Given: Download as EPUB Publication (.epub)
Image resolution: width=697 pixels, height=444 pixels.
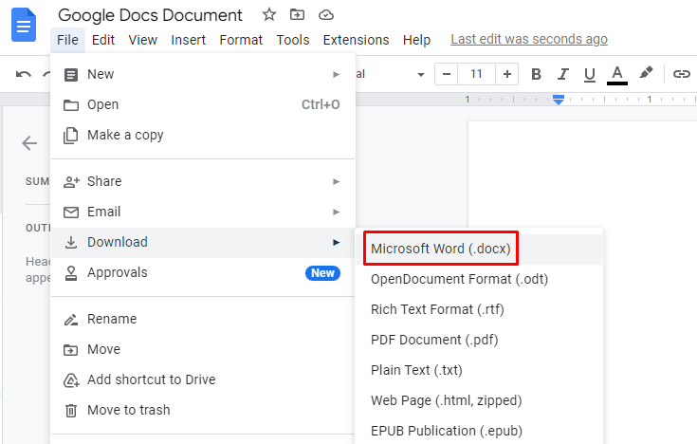Looking at the screenshot, I should [479, 431].
